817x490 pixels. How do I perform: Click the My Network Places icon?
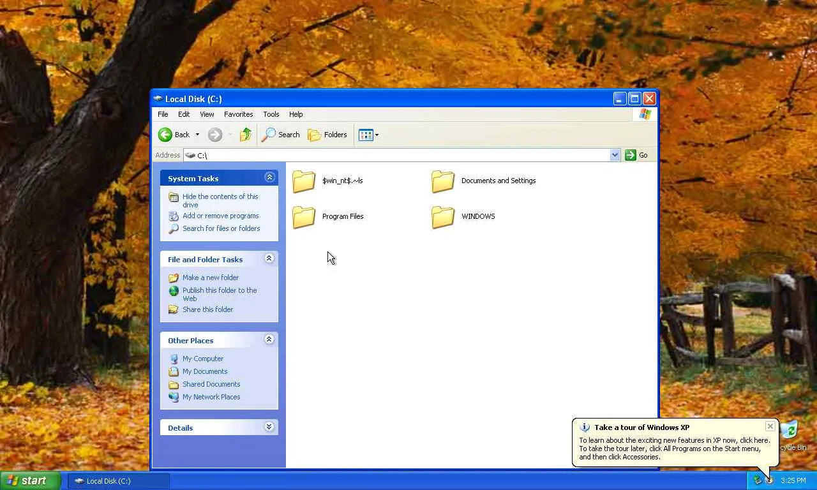click(174, 397)
